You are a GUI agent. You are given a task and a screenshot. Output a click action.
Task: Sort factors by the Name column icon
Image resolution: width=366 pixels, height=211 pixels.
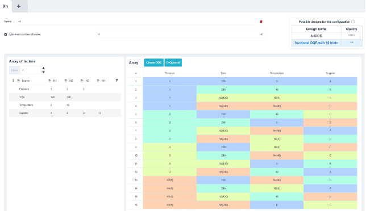(19, 81)
